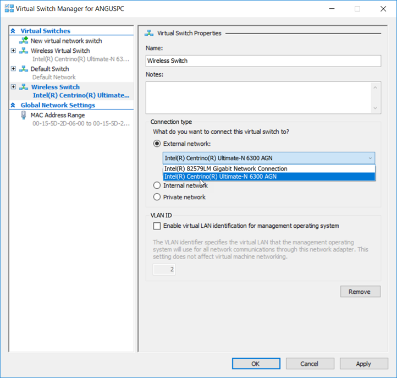Select the Default Switch entry
The image size is (397, 378).
click(x=50, y=69)
